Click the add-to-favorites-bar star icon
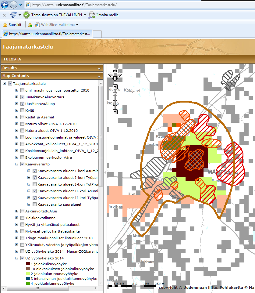Screen dimensions: 255x293 pos(30,25)
